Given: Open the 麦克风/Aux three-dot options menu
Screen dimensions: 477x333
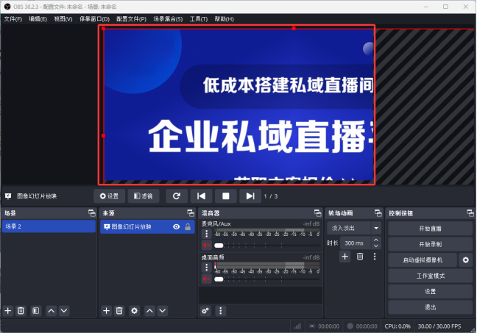Looking at the screenshot, I should click(x=207, y=233).
